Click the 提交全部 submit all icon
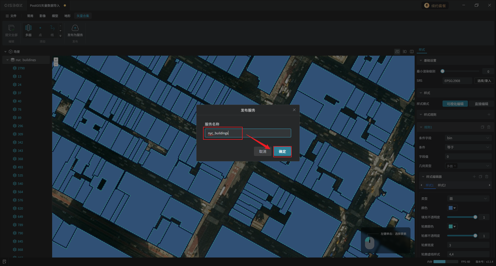 click(x=11, y=28)
